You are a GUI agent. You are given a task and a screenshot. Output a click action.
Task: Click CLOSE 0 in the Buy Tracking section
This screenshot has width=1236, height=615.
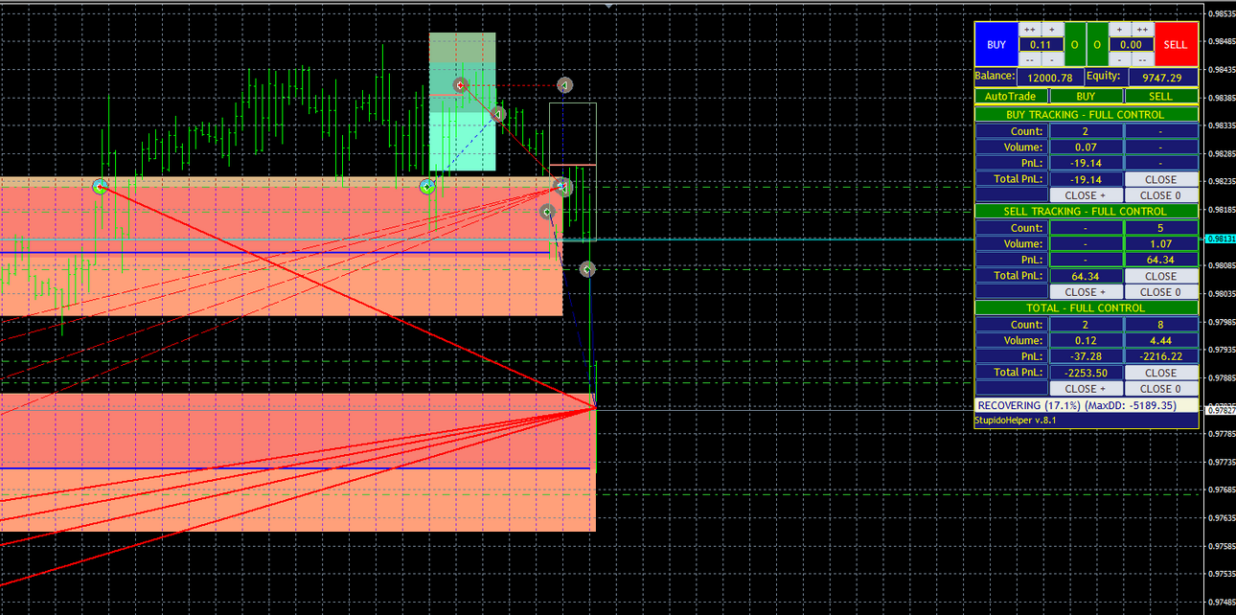point(1161,194)
